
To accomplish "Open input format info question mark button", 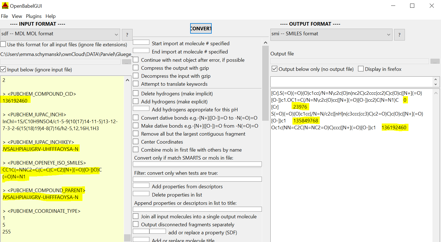I will tap(127, 35).
